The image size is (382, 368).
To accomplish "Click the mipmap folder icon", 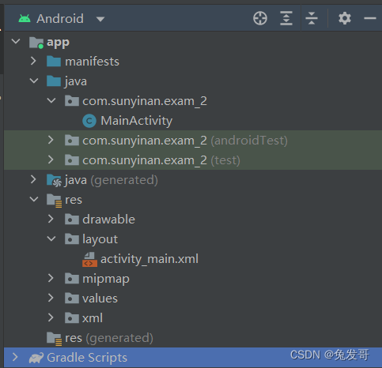I will [x=72, y=279].
